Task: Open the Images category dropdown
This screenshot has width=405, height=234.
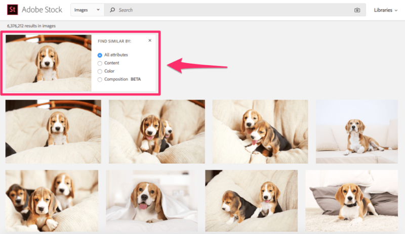Action: point(87,10)
